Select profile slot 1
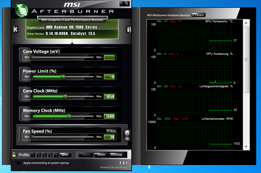 point(33,155)
